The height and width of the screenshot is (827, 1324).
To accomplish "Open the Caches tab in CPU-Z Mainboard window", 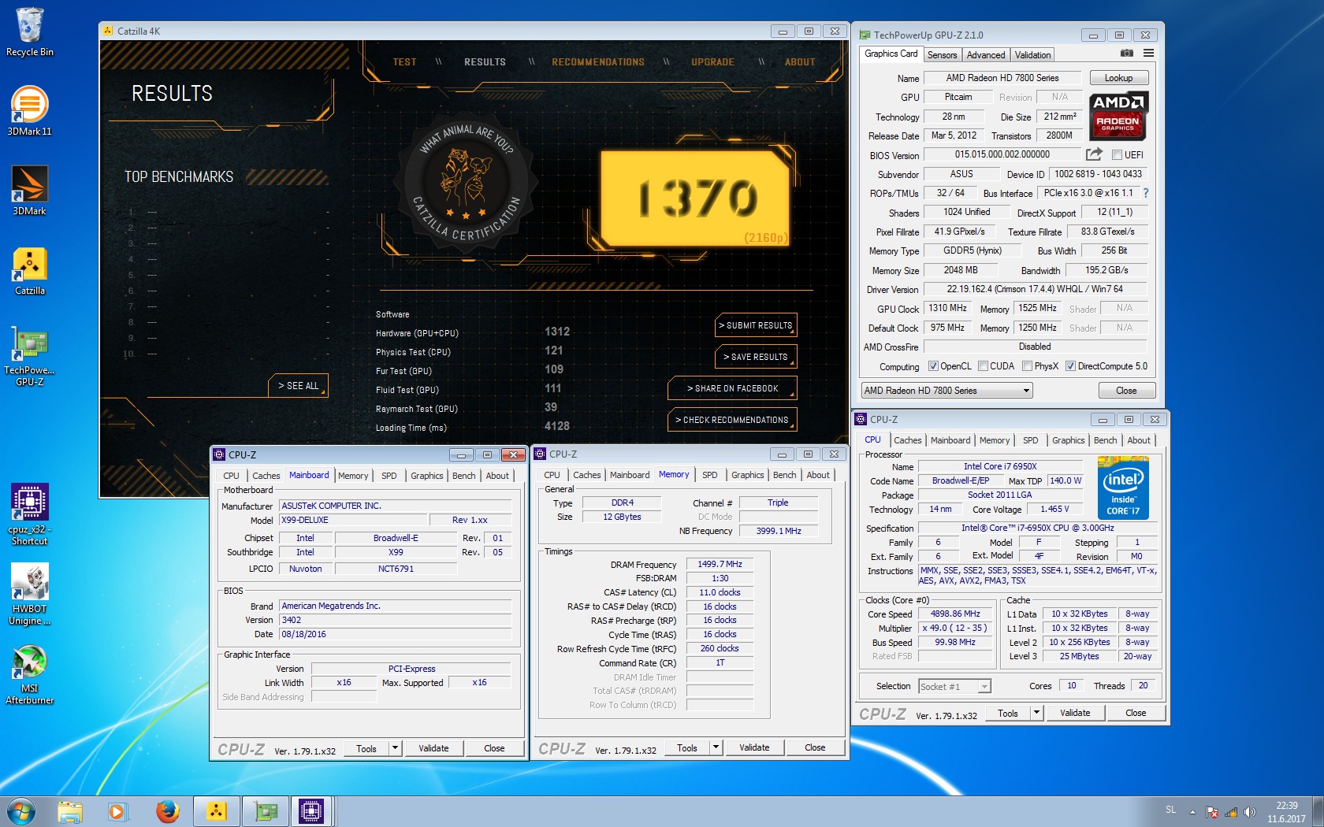I will tap(266, 476).
